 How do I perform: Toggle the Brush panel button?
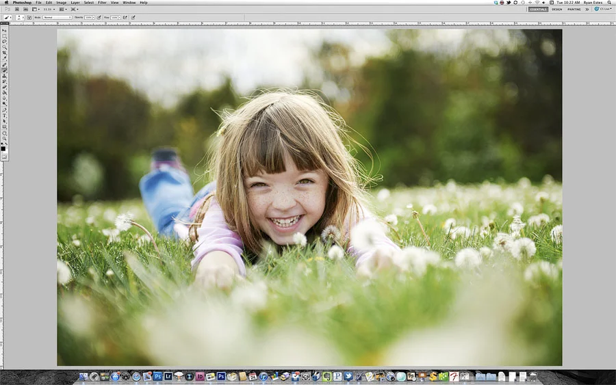click(29, 17)
